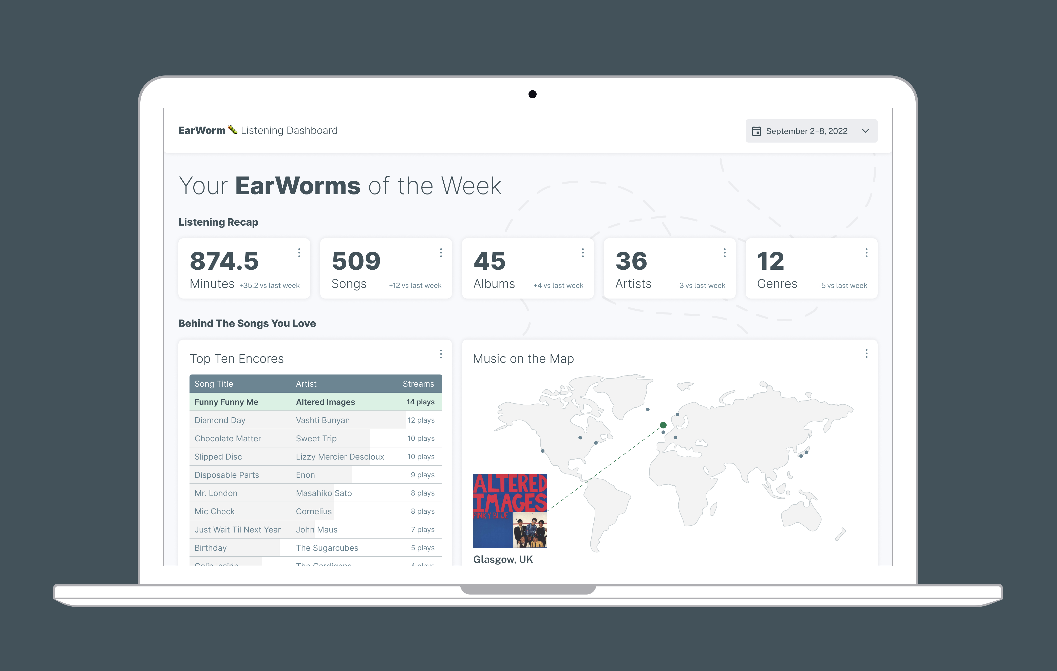
Task: Open the September 2–8, 2022 date selector
Action: [x=806, y=131]
